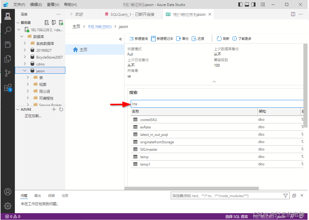The width and height of the screenshot is (309, 220).
Task: Expand the 视图 (Views) folder
Action: click(x=28, y=84)
